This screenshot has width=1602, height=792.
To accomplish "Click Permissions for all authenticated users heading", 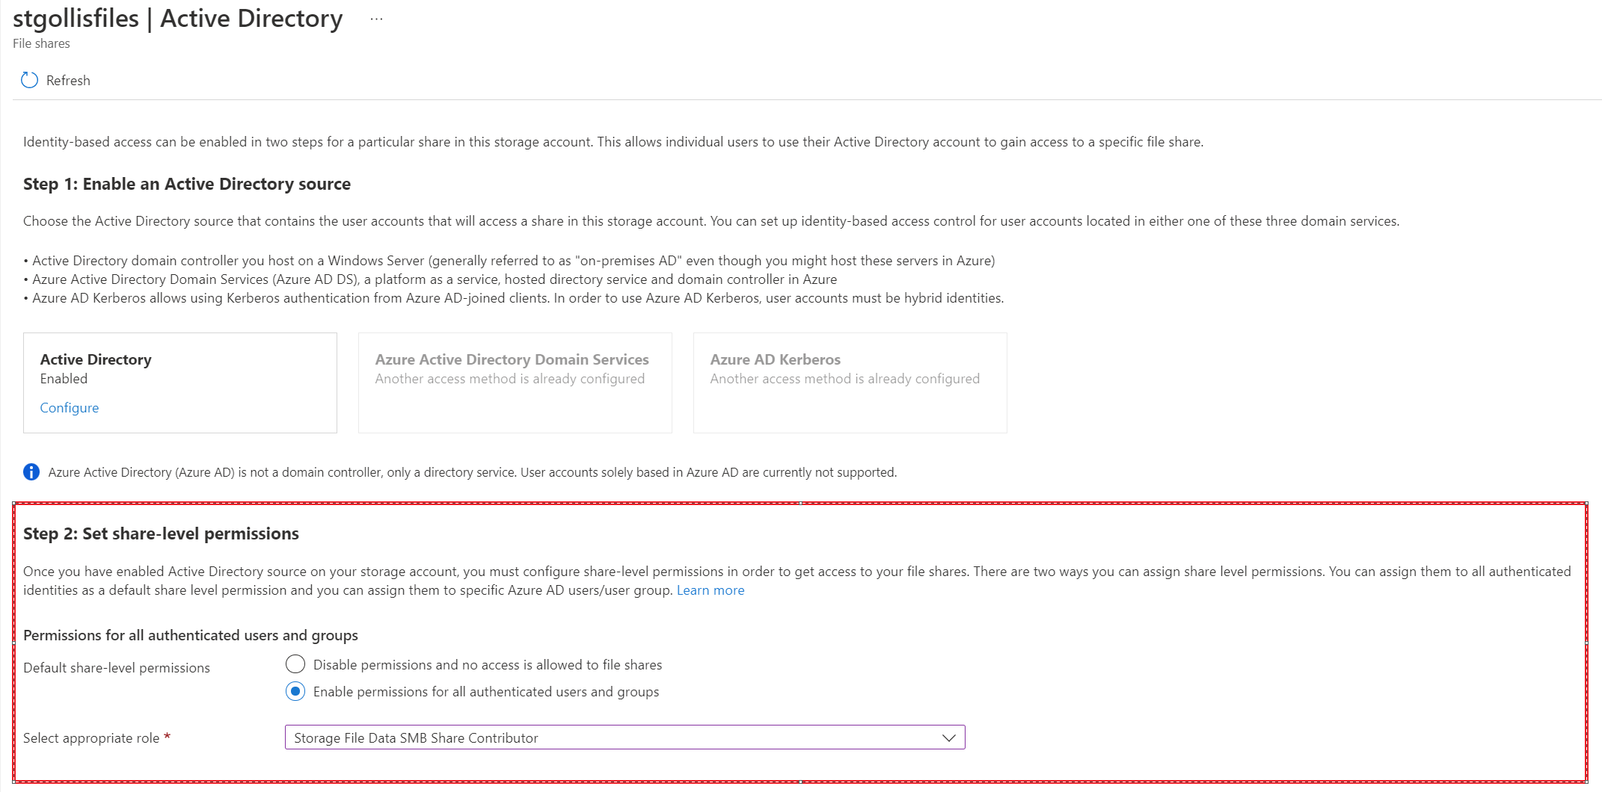I will 191,635.
